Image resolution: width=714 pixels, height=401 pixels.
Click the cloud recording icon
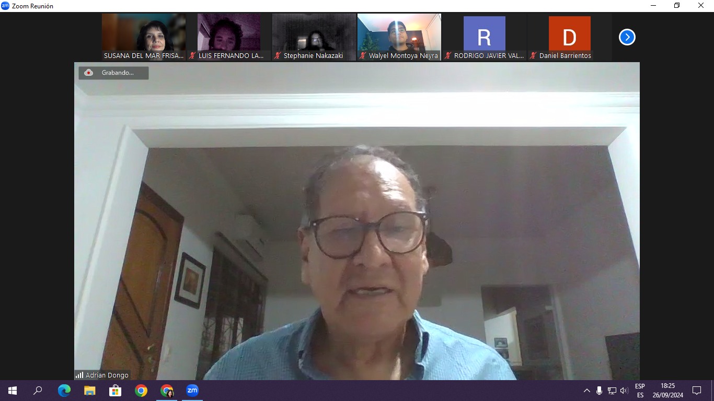click(89, 73)
